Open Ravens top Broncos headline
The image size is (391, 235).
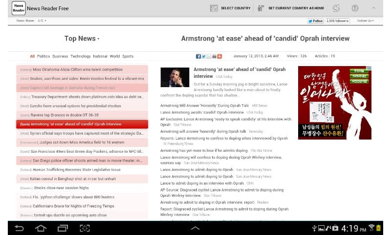pos(82,115)
